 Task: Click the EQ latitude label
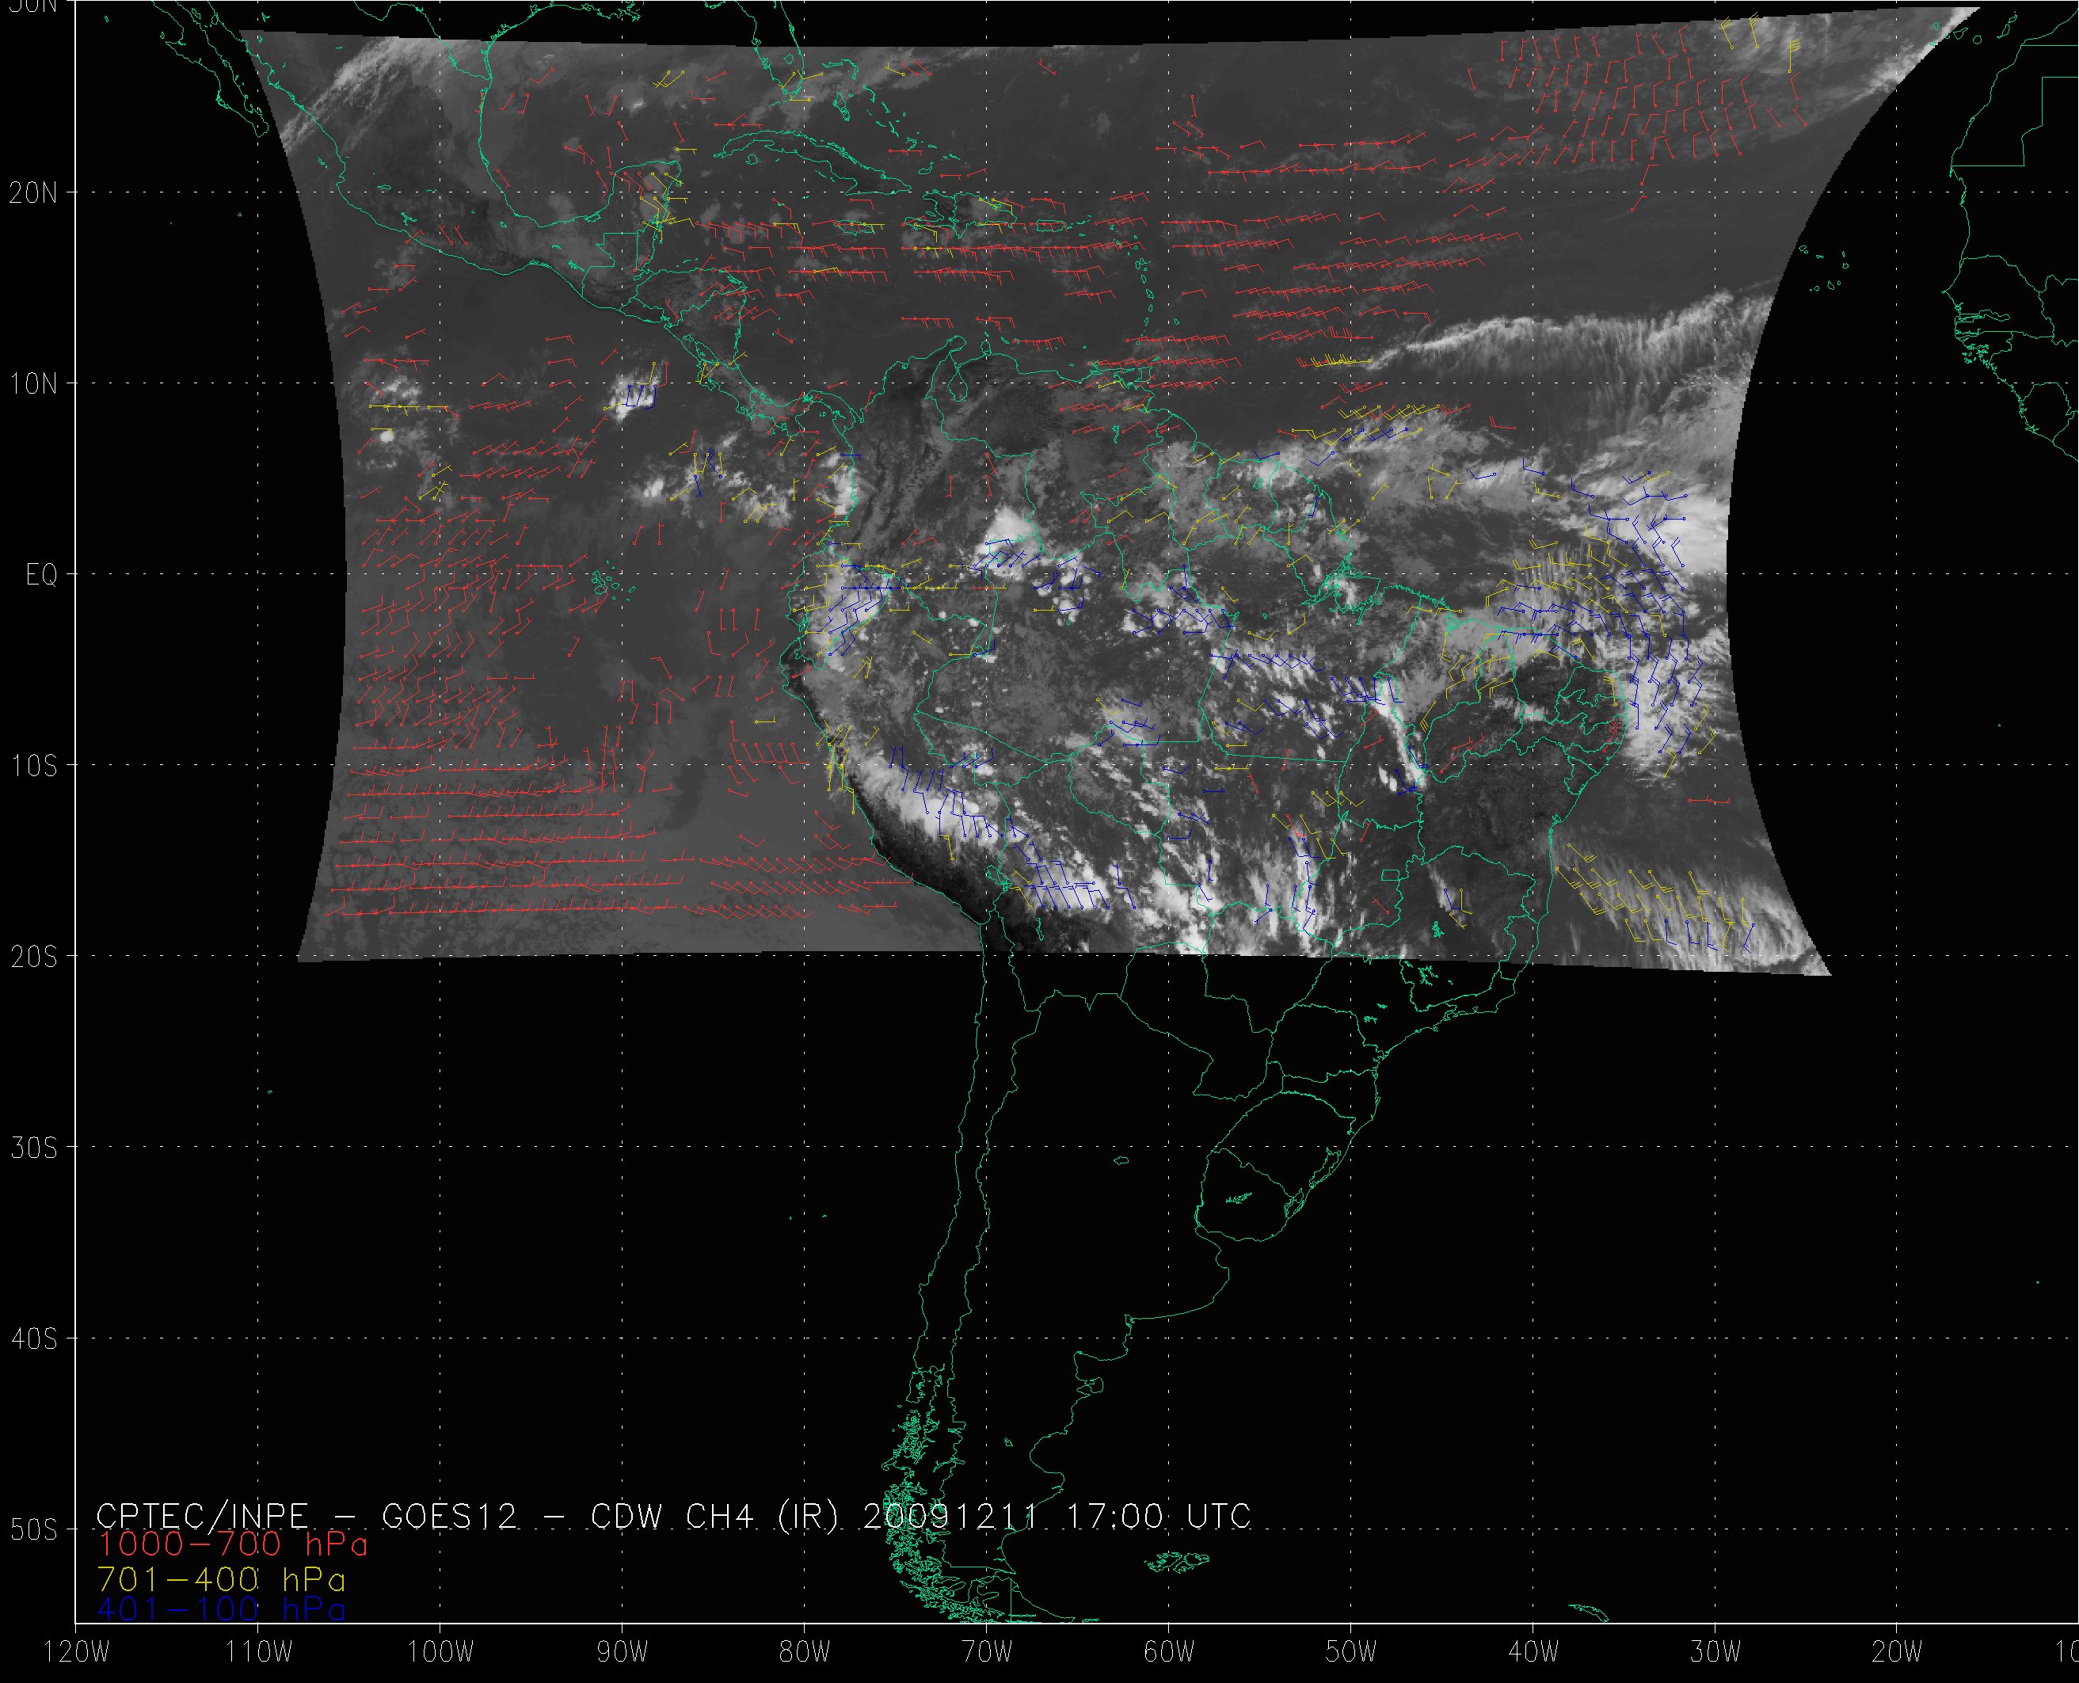pos(42,576)
